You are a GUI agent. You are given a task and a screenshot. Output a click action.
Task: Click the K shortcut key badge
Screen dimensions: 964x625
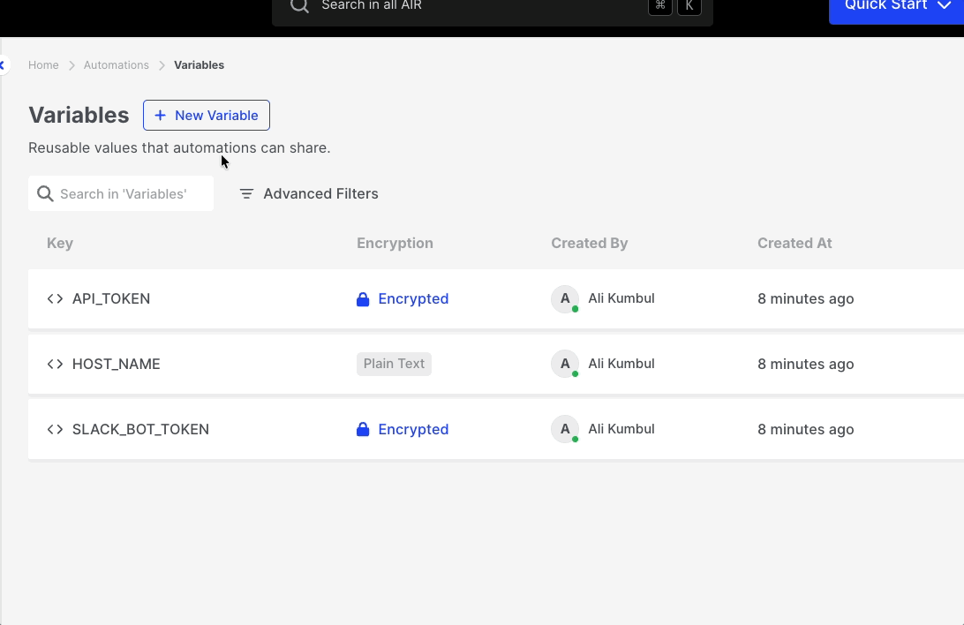689,7
